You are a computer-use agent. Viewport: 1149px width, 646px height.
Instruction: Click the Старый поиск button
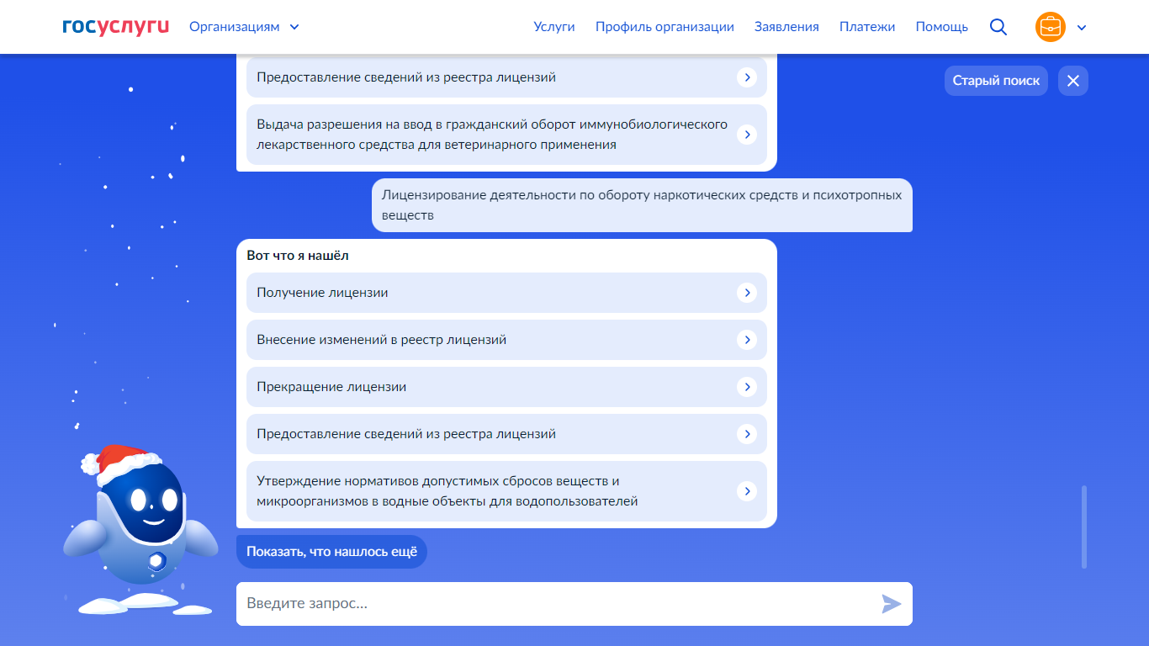click(x=996, y=80)
